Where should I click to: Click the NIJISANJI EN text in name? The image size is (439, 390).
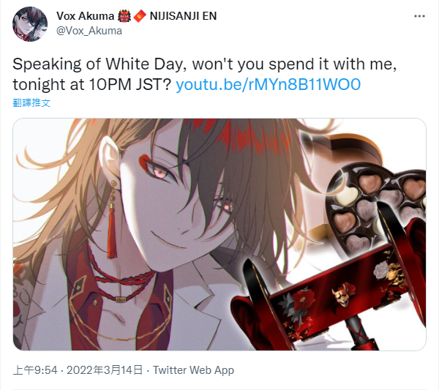tap(183, 16)
